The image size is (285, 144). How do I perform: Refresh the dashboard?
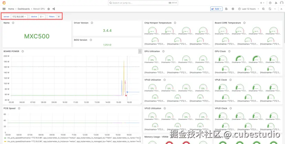click(x=270, y=9)
